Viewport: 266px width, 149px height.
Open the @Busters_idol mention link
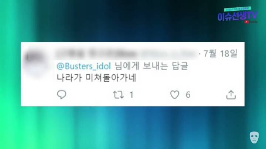pyautogui.click(x=83, y=66)
